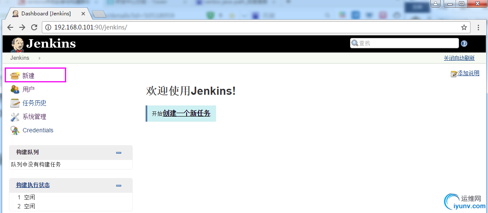Click 添加说明 link

[468, 73]
